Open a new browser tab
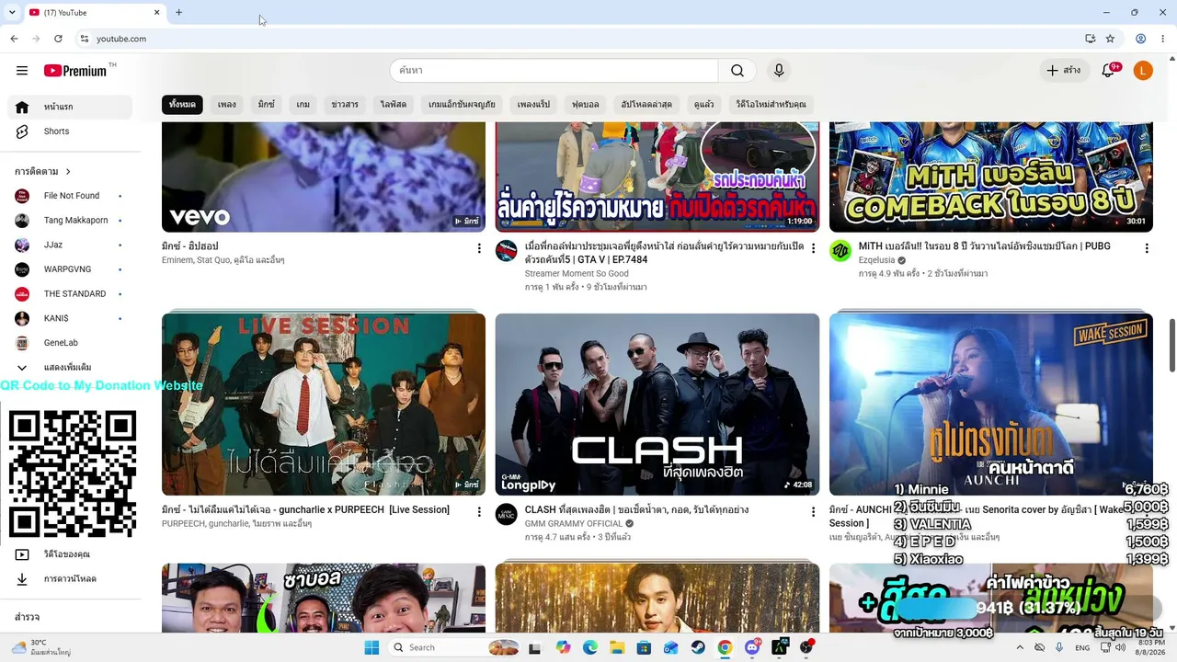 [x=178, y=13]
